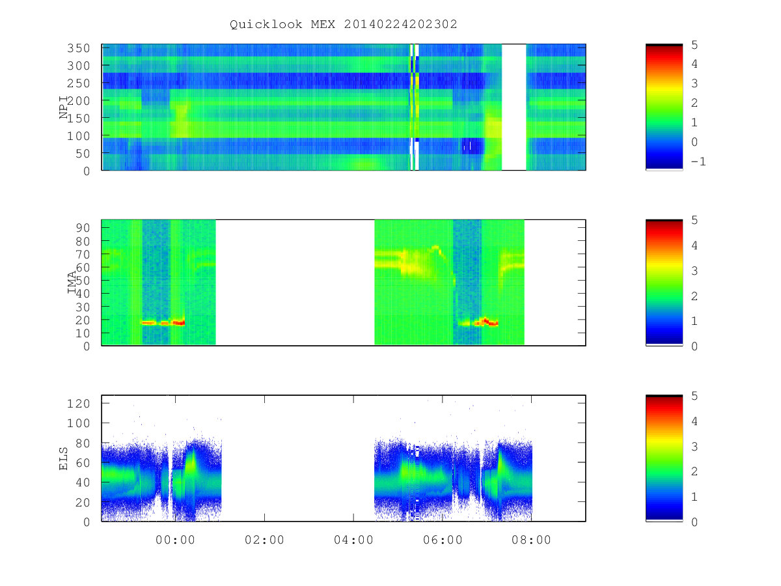This screenshot has width=781, height=586.
Task: Click the ELS panel color scale bar
Action: click(x=664, y=458)
